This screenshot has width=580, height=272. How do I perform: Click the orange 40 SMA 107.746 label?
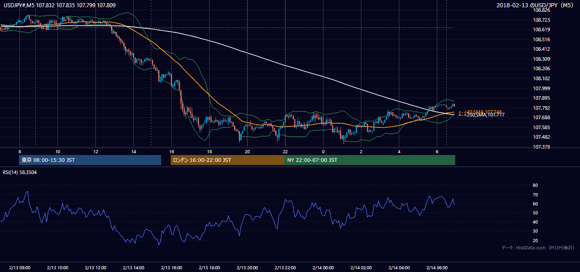tap(481, 112)
